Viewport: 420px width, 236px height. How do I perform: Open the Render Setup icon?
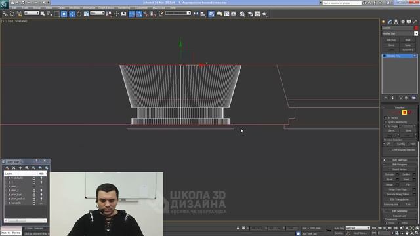click(x=250, y=14)
